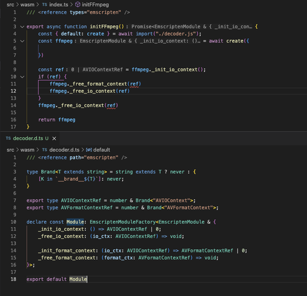Open wasm breadcrumb in decoder.d.ts editor

pyautogui.click(x=27, y=150)
